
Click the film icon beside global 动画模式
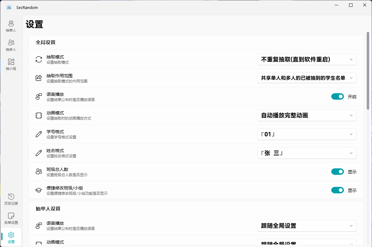point(39,116)
